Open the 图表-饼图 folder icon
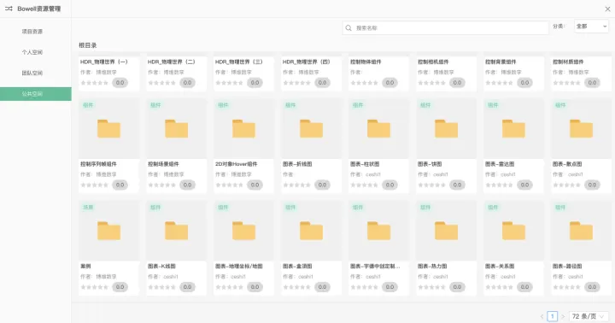This screenshot has height=323, width=615. coord(446,129)
